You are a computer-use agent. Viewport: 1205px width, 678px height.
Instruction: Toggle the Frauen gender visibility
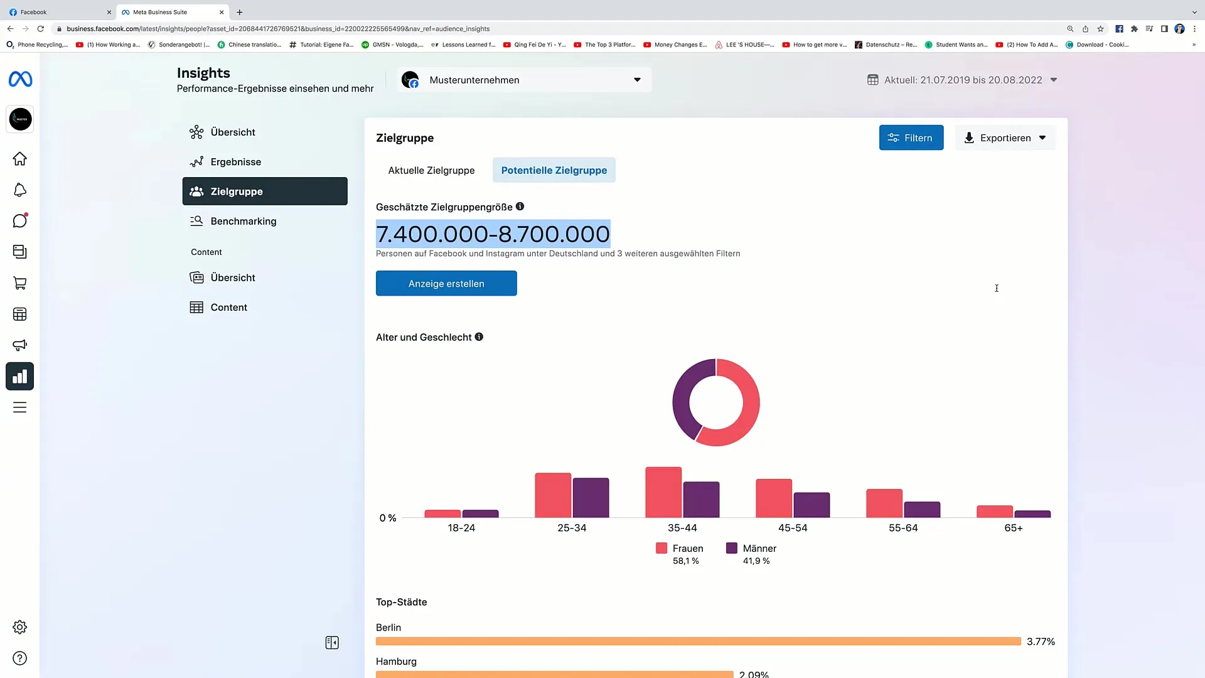pos(680,548)
